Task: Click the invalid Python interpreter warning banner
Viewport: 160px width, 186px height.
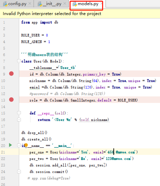Action: pos(80,14)
